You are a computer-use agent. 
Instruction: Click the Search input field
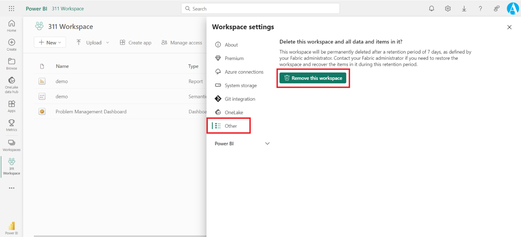click(260, 9)
